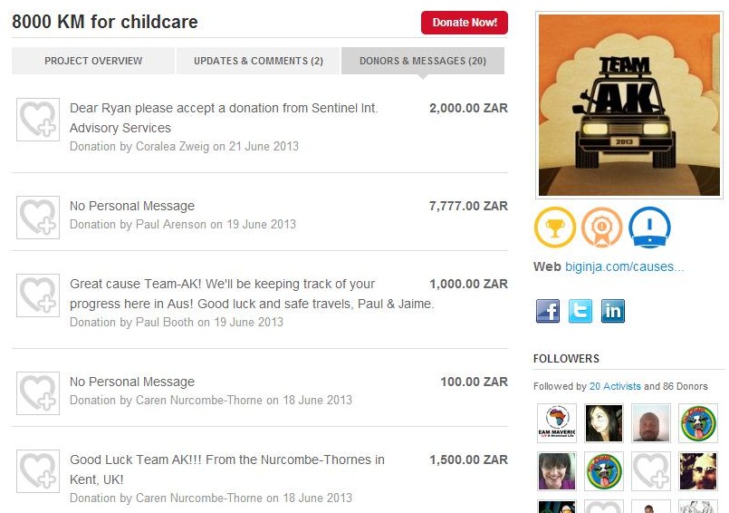The image size is (729, 513).
Task: Select the Donors & Messages tab
Action: [423, 61]
